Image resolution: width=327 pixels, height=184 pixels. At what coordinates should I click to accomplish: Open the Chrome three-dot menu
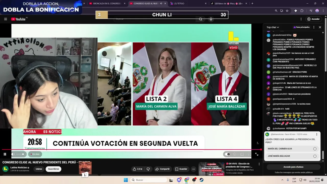point(323,11)
